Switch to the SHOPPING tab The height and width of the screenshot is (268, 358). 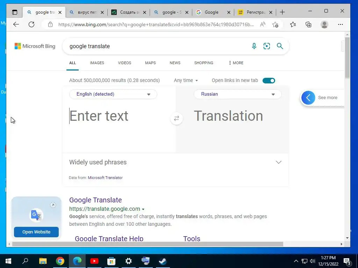pyautogui.click(x=204, y=63)
